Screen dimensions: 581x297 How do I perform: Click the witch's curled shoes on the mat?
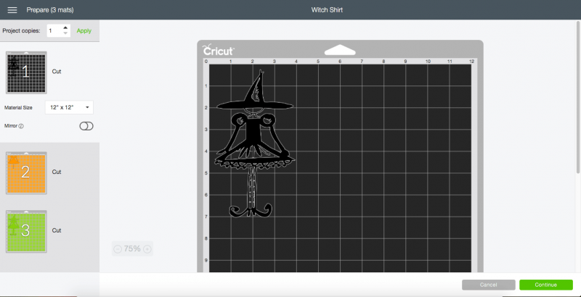pos(252,211)
